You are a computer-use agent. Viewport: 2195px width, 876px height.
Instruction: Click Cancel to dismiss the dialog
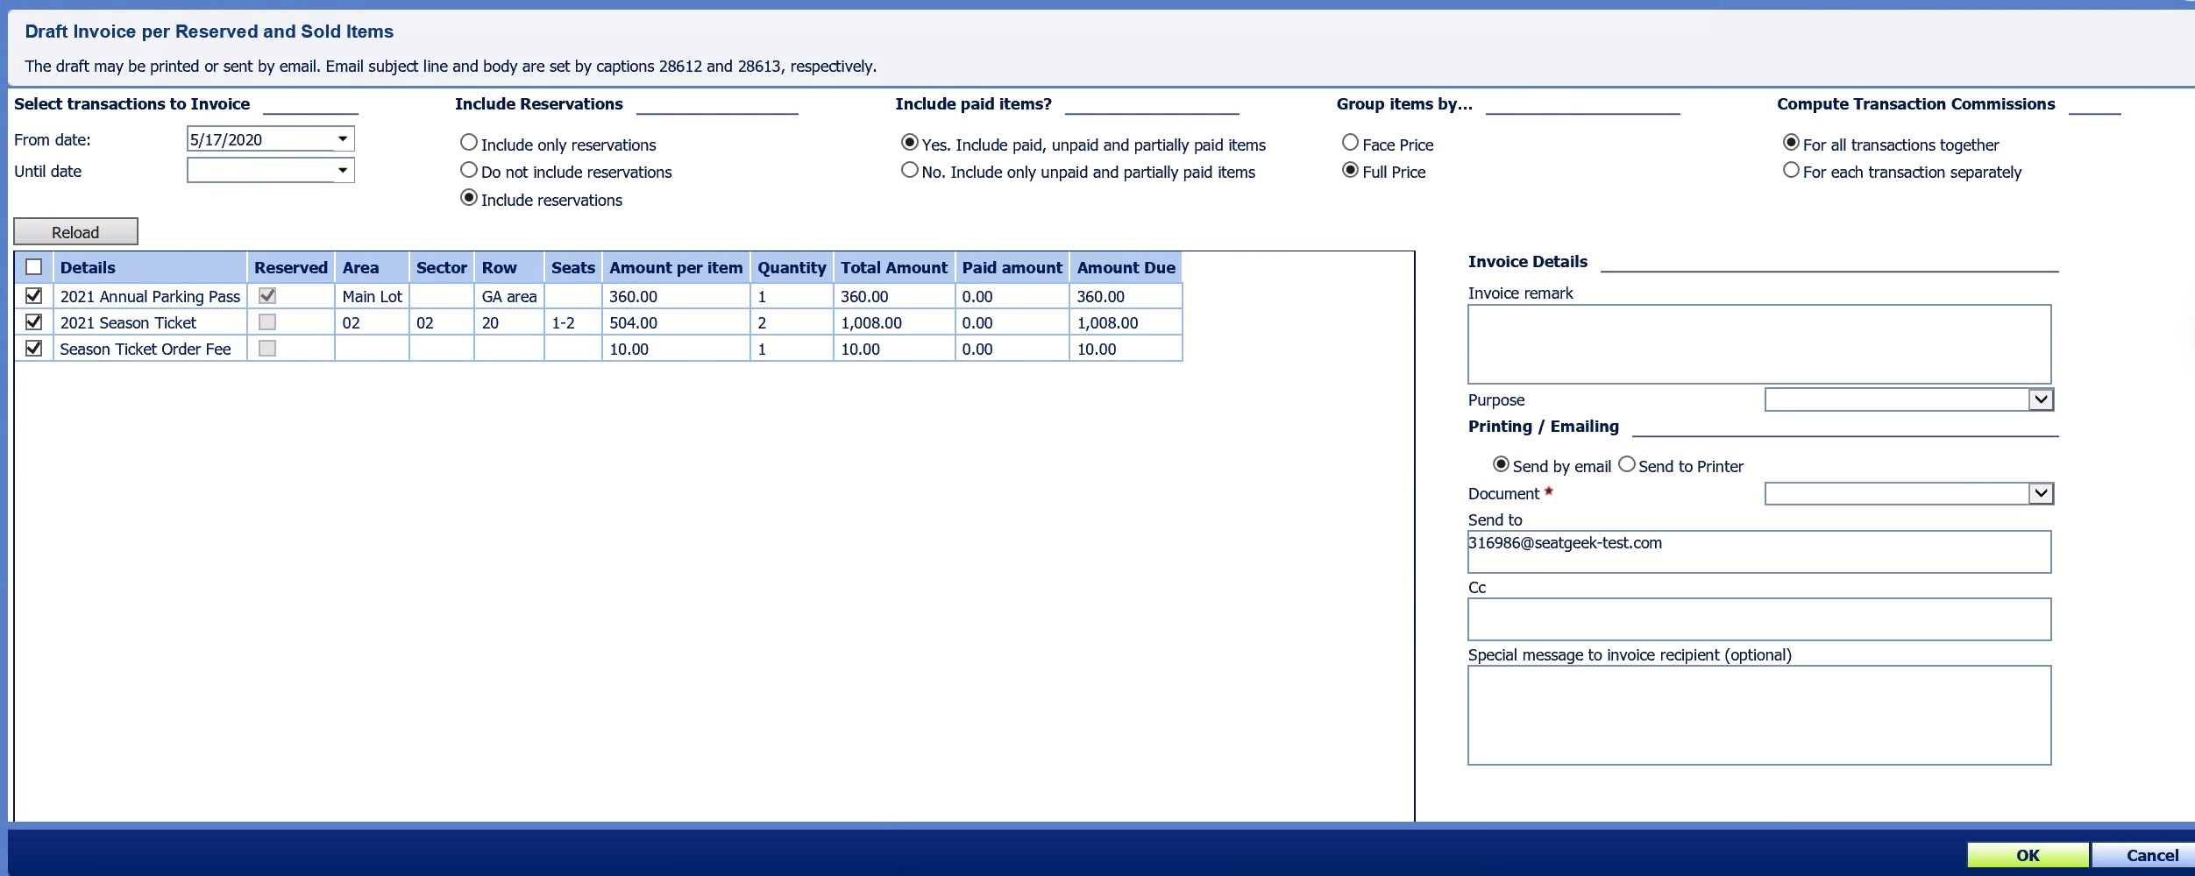point(2152,855)
